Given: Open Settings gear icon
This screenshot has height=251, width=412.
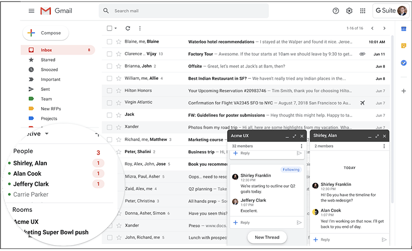Looking at the screenshot, I should pyautogui.click(x=349, y=11).
